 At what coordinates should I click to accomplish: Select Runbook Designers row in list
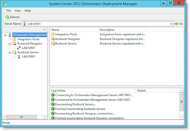98,39
